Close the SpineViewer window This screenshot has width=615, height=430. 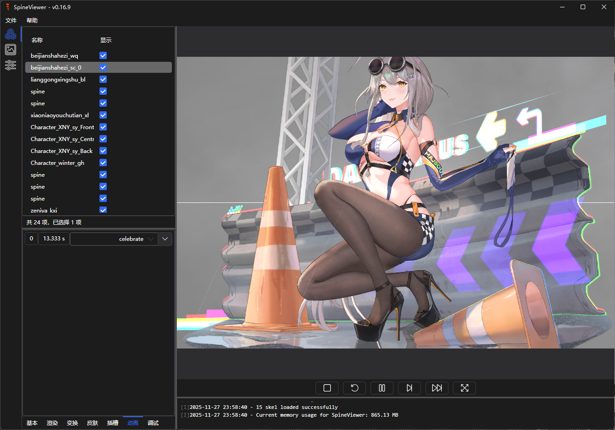(604, 7)
